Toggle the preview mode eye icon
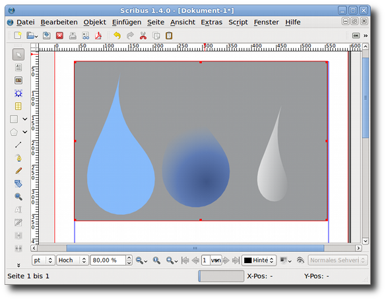This screenshot has height=300, width=386. pos(300,260)
